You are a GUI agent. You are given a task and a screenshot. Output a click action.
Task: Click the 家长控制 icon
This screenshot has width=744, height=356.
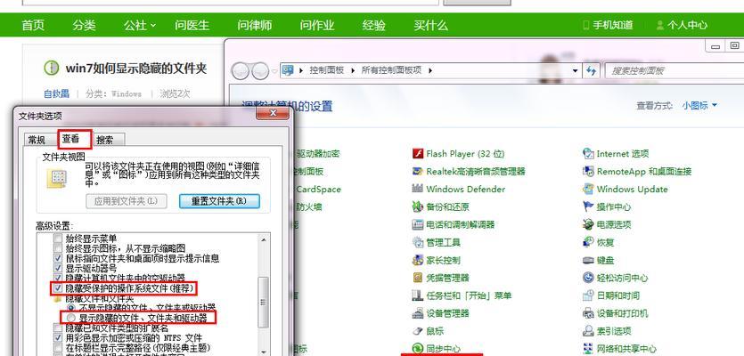tap(417, 260)
